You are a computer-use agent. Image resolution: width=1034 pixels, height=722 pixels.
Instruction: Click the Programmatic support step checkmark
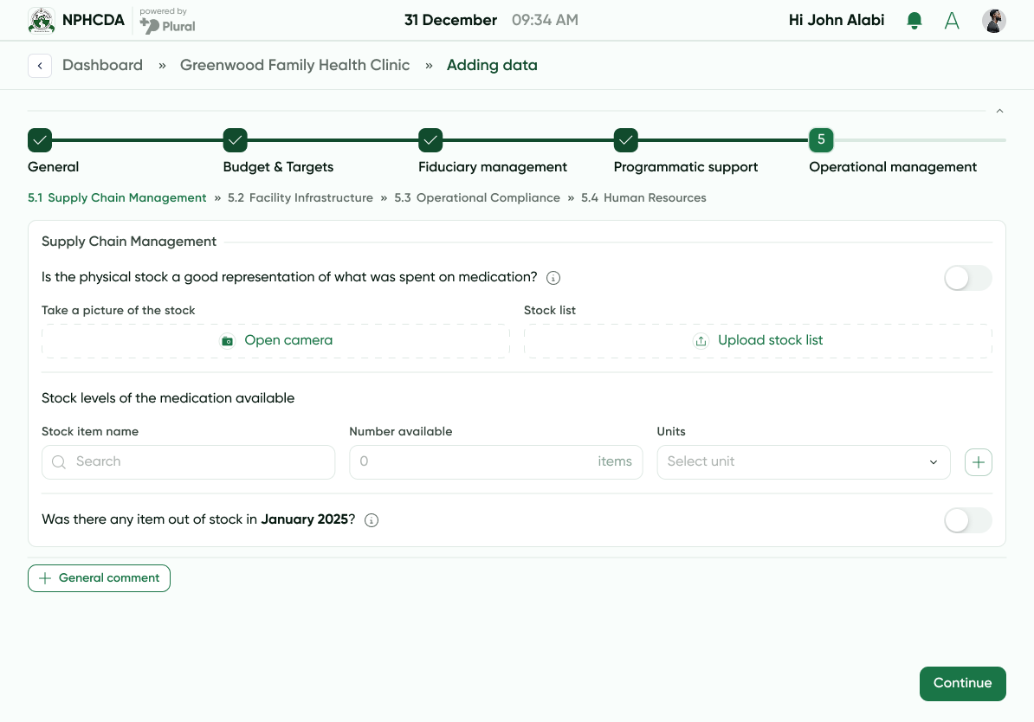(x=626, y=139)
